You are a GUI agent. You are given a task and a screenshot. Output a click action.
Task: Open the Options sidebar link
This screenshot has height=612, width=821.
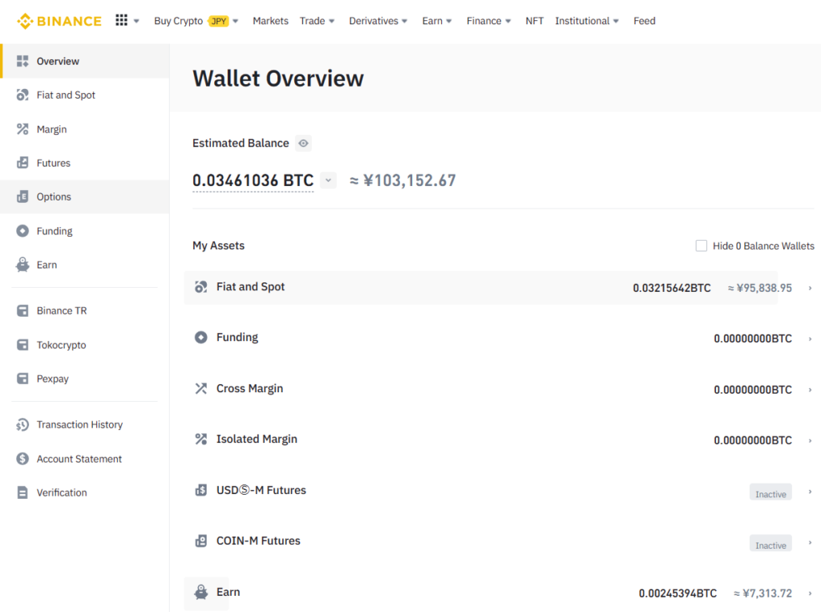tap(54, 197)
